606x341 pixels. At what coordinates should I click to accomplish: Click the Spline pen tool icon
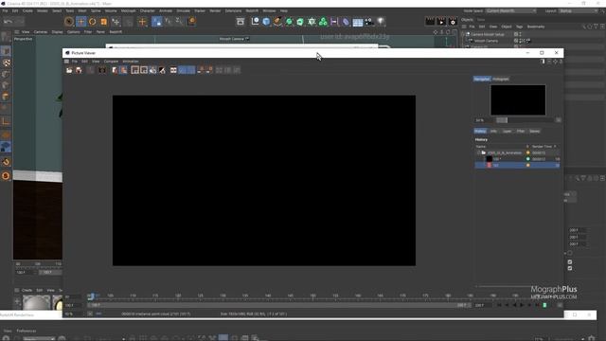click(x=277, y=22)
